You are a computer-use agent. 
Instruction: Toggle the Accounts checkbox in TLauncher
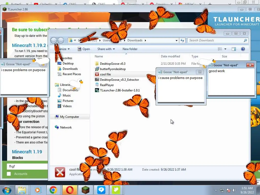point(9,174)
